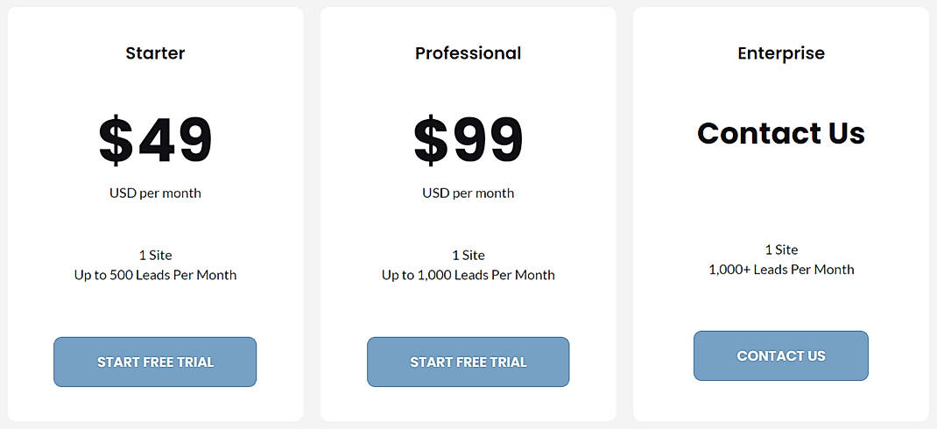Click the dollar sign in the $49 price
Image resolution: width=937 pixels, height=429 pixels.
click(116, 139)
